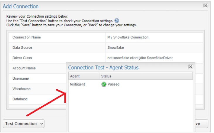Image resolution: width=214 pixels, height=133 pixels.
Task: Click the net.snowflake.client.jdbc.SnowflakeDriver value
Action: click(x=140, y=58)
